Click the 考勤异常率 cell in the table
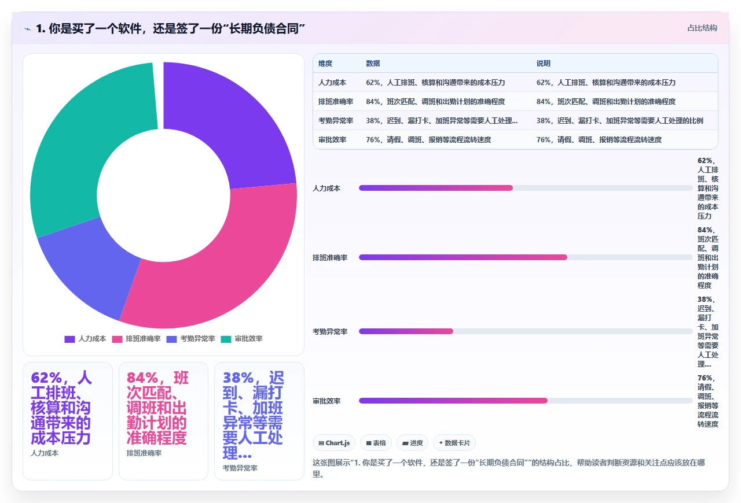Viewport: 741px width, 503px height. point(336,121)
